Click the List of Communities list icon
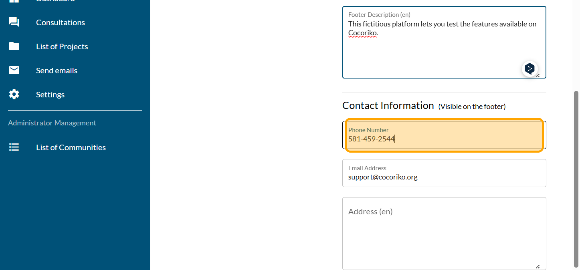This screenshot has height=270, width=580. [14, 147]
